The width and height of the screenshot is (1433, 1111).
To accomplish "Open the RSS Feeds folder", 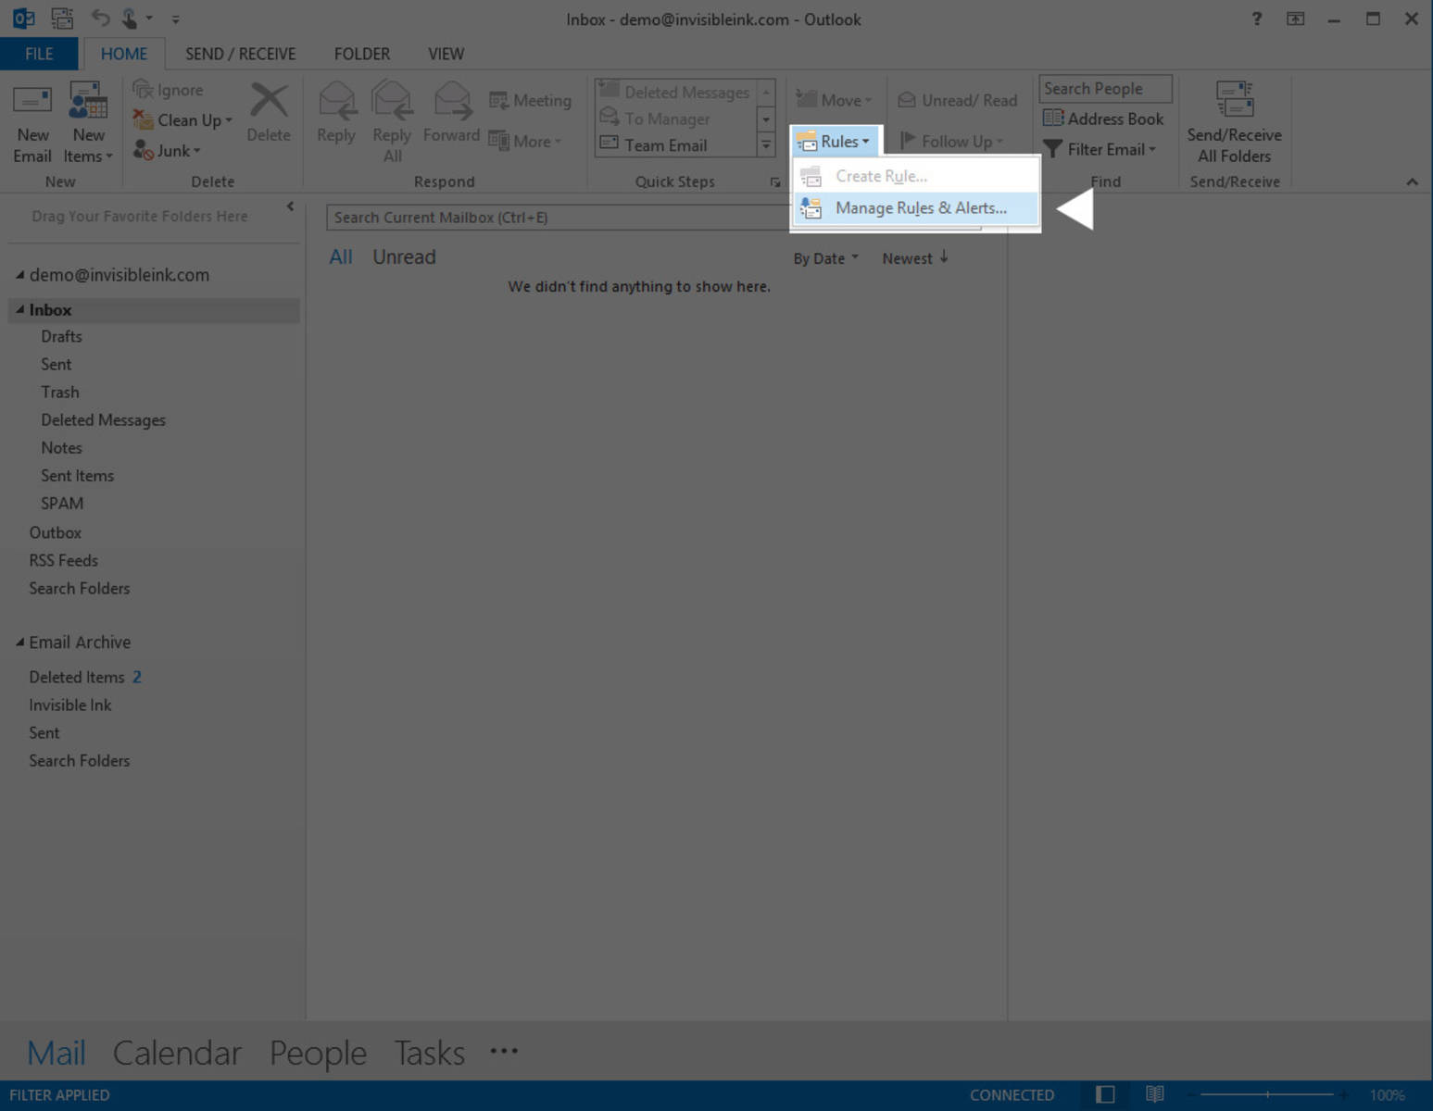I will pos(63,561).
